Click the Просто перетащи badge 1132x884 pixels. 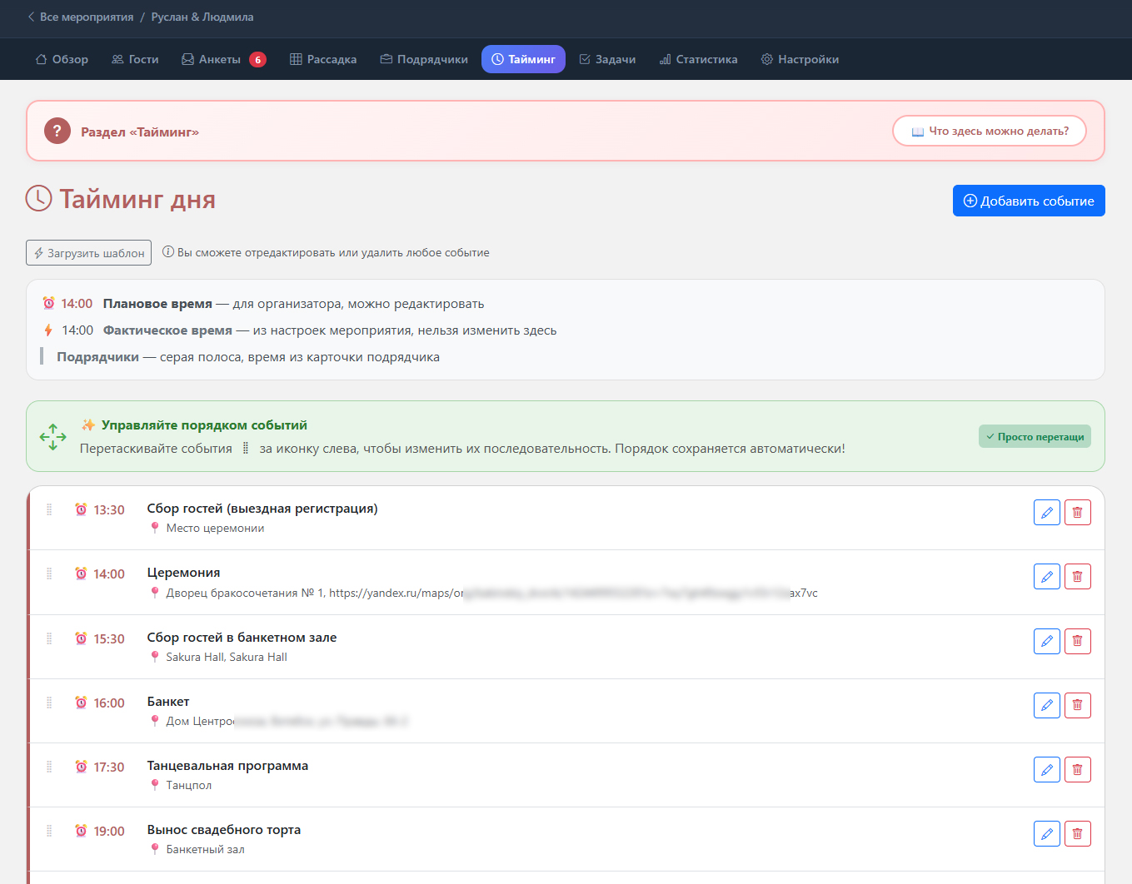click(x=1035, y=436)
